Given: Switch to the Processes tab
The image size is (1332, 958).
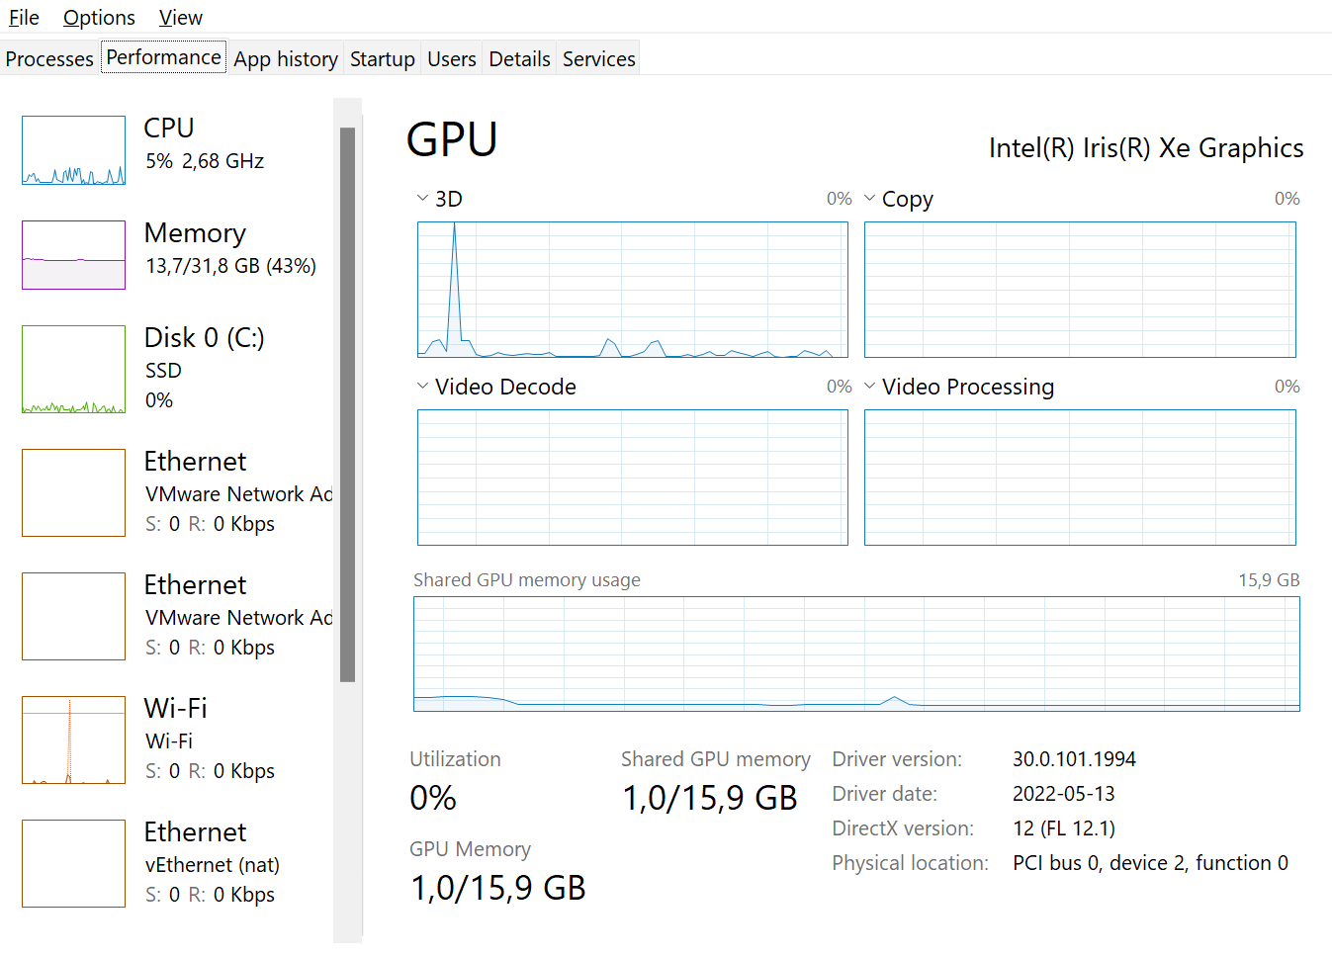Looking at the screenshot, I should (48, 58).
